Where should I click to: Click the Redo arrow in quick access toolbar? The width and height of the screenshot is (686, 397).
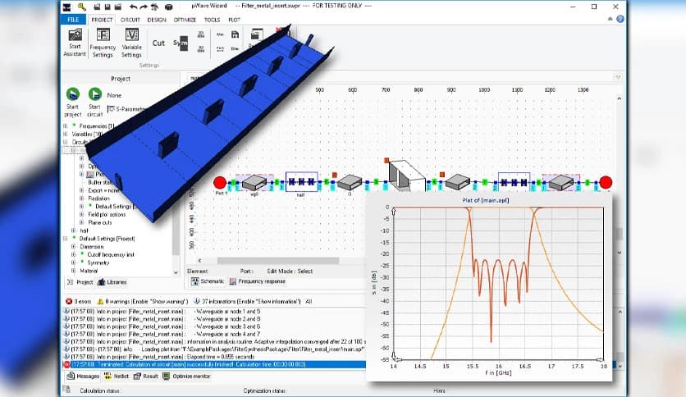143,7
